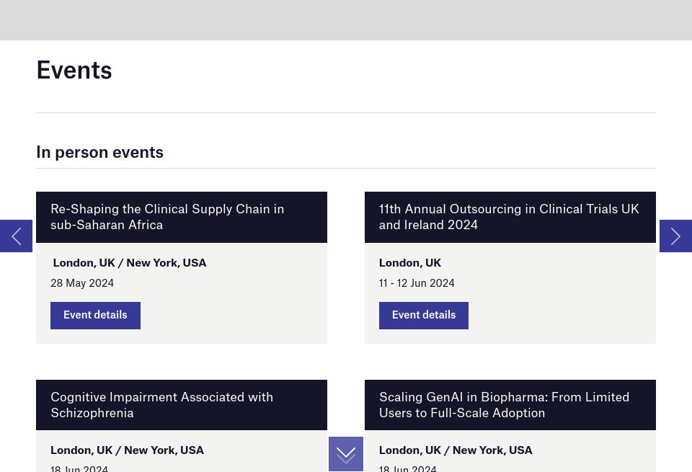Image resolution: width=692 pixels, height=472 pixels.
Task: Select the Re-Shaping the Clinical Supply Chain title
Action: 167,217
